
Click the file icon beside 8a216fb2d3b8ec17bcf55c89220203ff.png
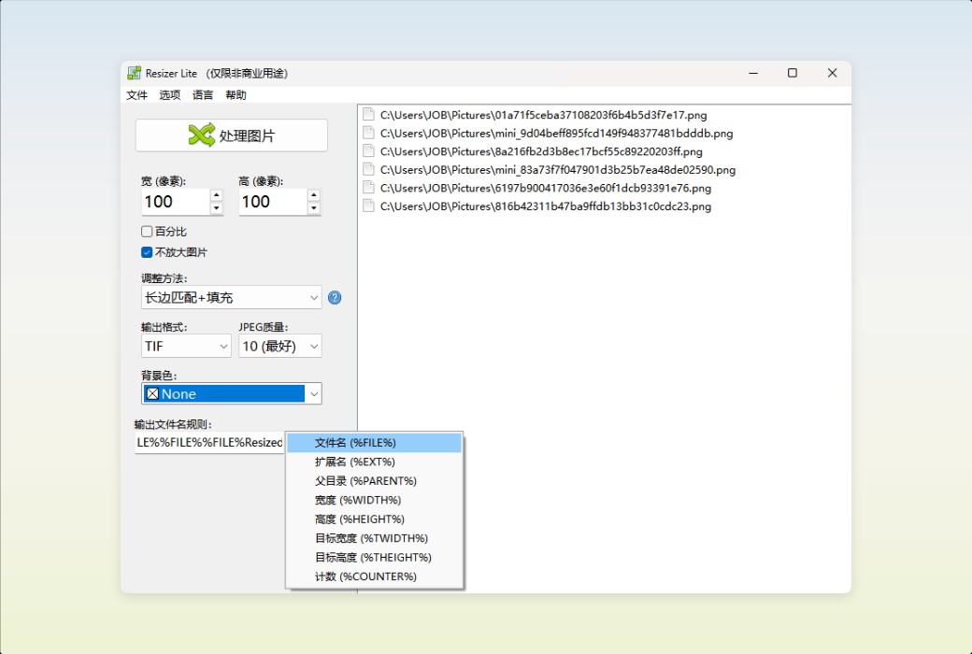[367, 151]
